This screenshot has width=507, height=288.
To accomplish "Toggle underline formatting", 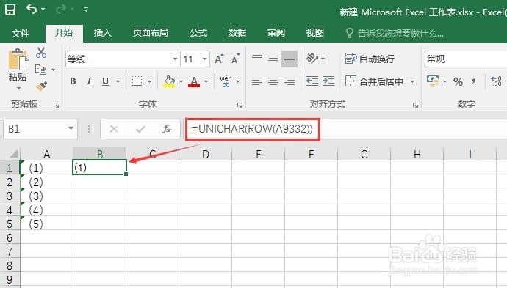I will [x=105, y=81].
